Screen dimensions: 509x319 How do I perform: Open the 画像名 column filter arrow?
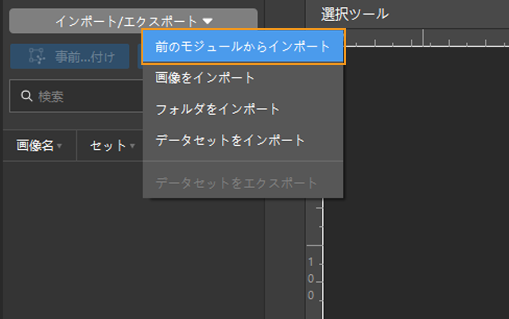[x=59, y=146]
